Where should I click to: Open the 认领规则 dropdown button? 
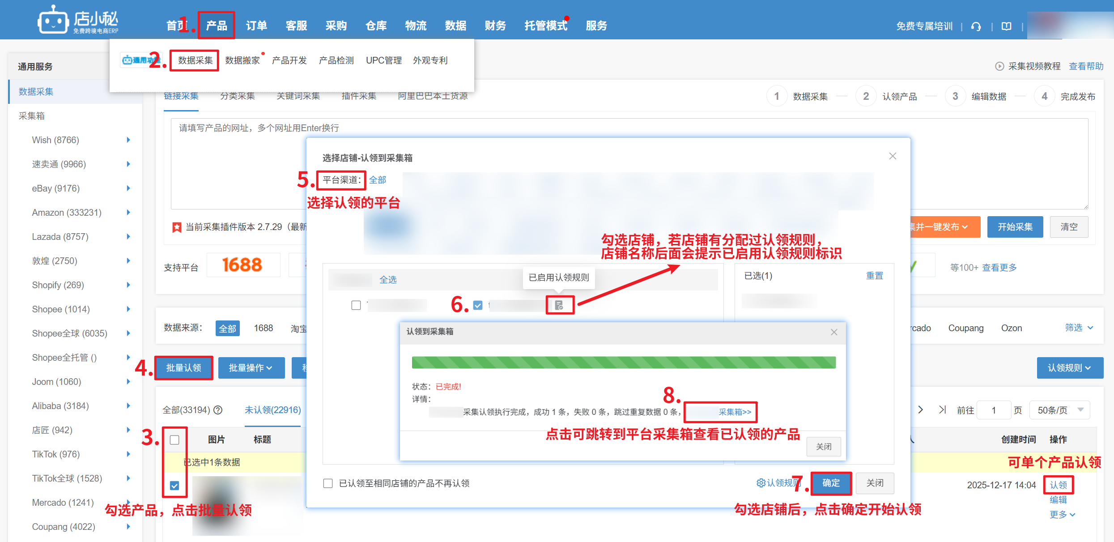coord(1069,368)
